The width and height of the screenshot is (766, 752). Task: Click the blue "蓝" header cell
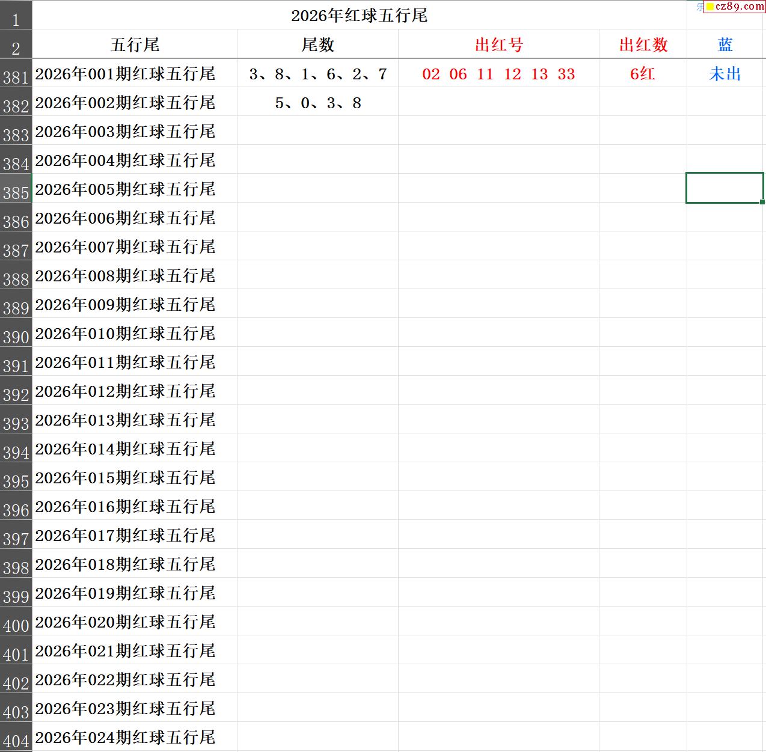[725, 44]
